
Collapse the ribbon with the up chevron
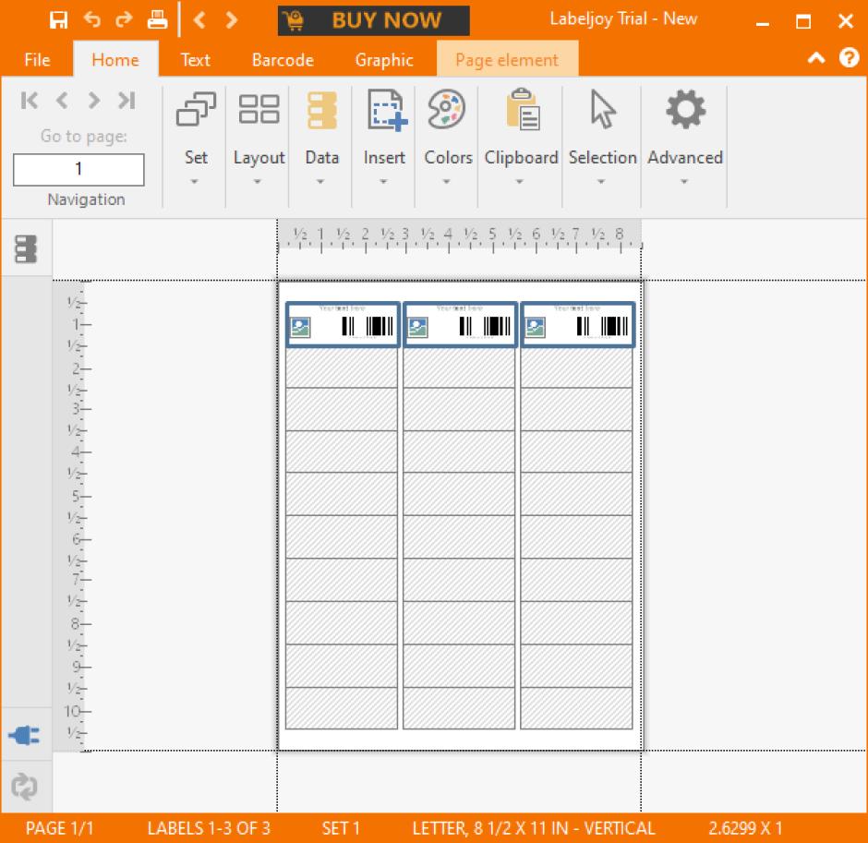pyautogui.click(x=816, y=57)
